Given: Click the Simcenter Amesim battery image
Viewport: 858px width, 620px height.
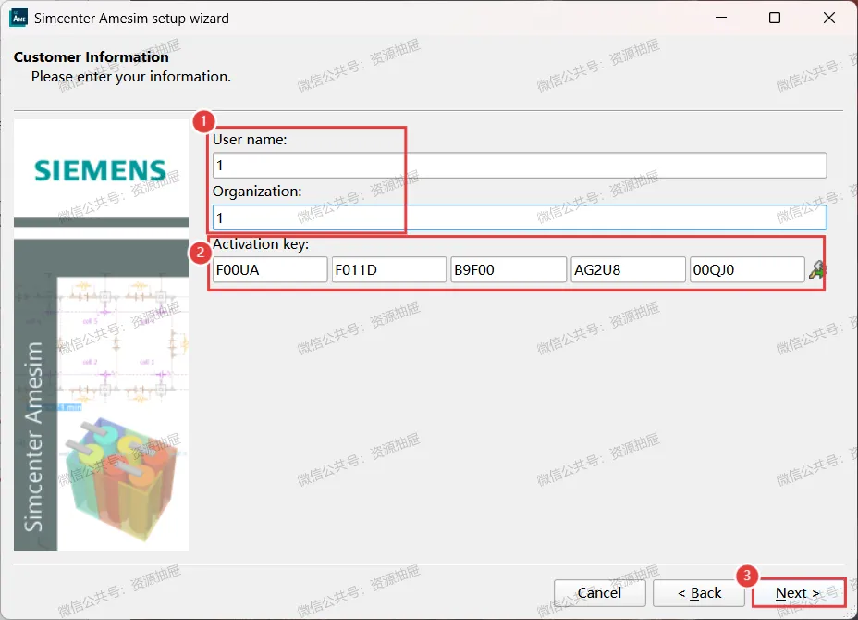Looking at the screenshot, I should click(101, 394).
